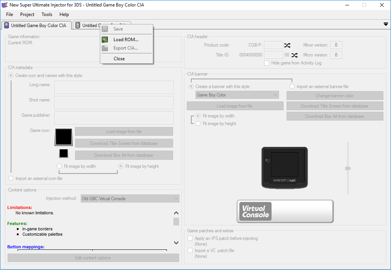
Task: Click the Title ID input field
Action: [274, 55]
